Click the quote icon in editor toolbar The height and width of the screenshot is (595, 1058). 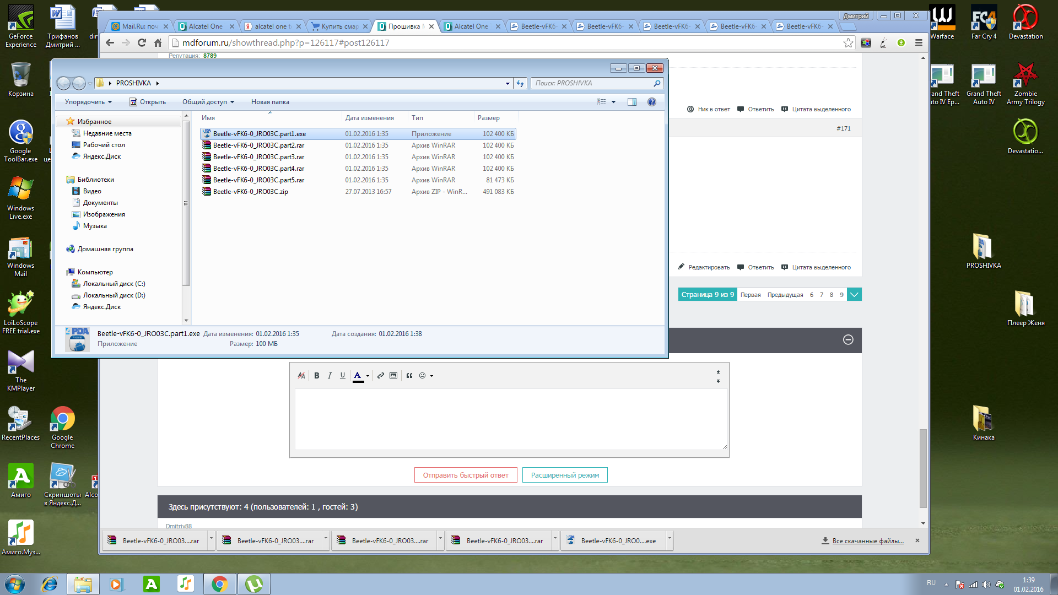point(409,376)
